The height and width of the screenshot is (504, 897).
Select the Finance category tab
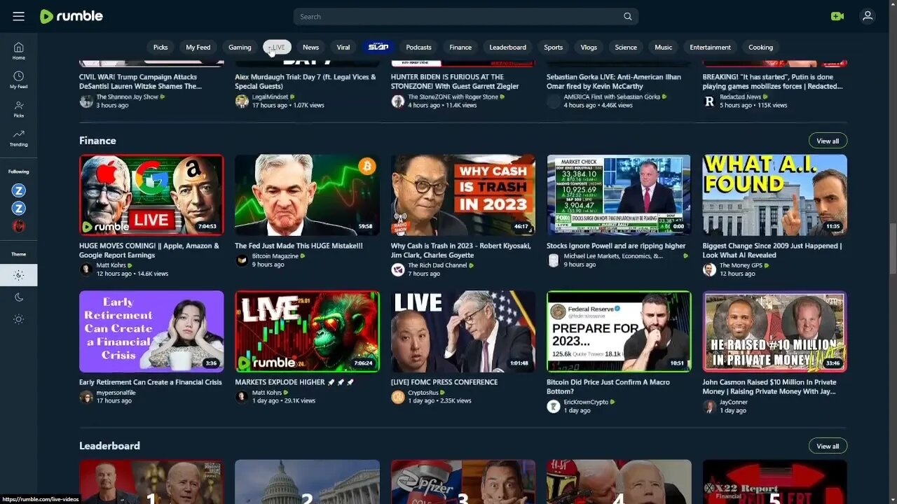(460, 47)
